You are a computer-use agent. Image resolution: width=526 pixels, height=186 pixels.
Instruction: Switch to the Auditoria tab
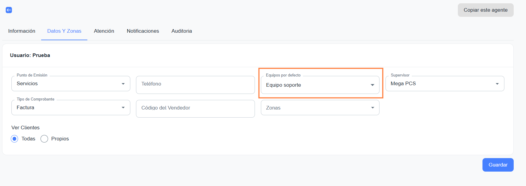click(182, 31)
